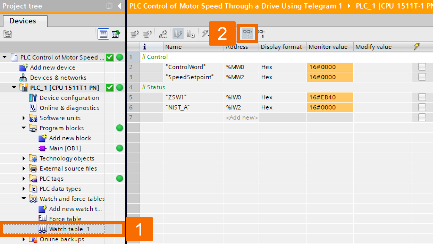Click the 'Insert row' toolbar icon

[135, 34]
